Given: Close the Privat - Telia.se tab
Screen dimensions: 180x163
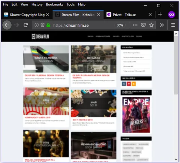Looking at the screenshot, I should (150, 15).
